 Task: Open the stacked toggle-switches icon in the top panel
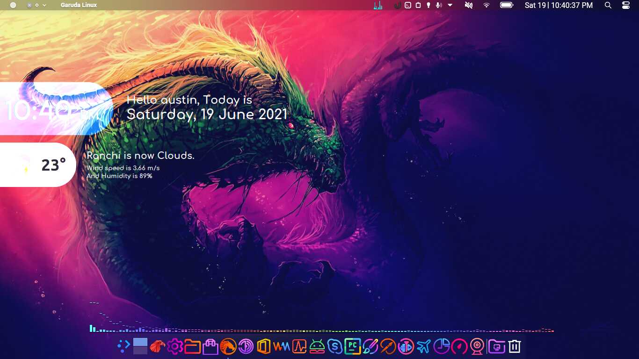click(626, 5)
